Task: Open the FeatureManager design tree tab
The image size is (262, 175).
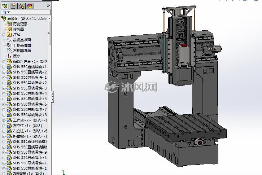Action: [x=5, y=6]
